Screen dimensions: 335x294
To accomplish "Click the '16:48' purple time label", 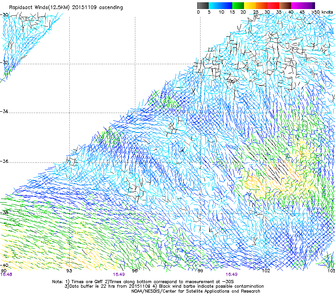I will pos(6,275).
